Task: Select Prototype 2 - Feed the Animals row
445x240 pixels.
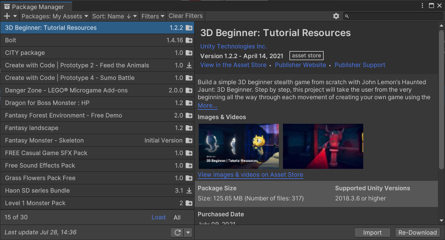Action: (x=97, y=65)
